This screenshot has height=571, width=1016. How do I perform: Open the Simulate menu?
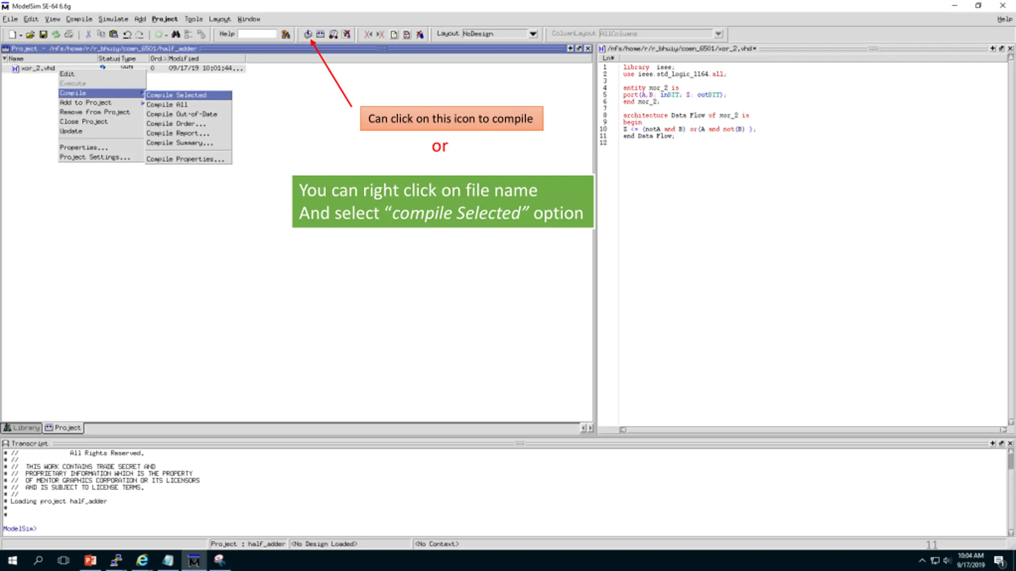[113, 19]
